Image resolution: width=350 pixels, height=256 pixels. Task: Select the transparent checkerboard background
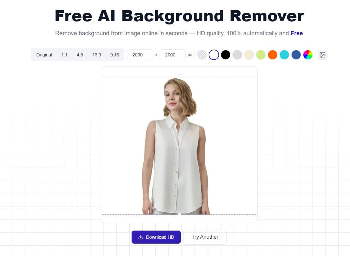pos(202,55)
